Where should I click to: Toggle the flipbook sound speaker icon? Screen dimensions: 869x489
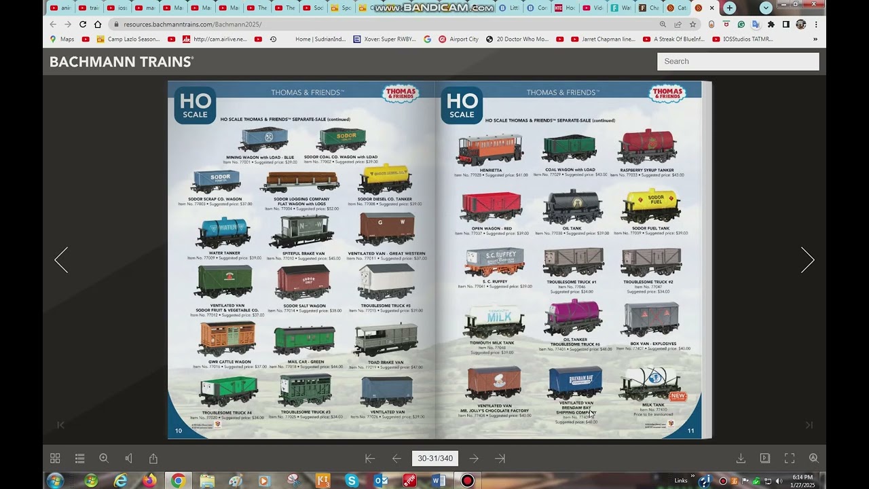[128, 458]
